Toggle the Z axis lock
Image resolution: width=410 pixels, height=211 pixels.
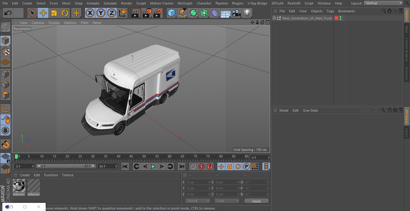point(112,13)
